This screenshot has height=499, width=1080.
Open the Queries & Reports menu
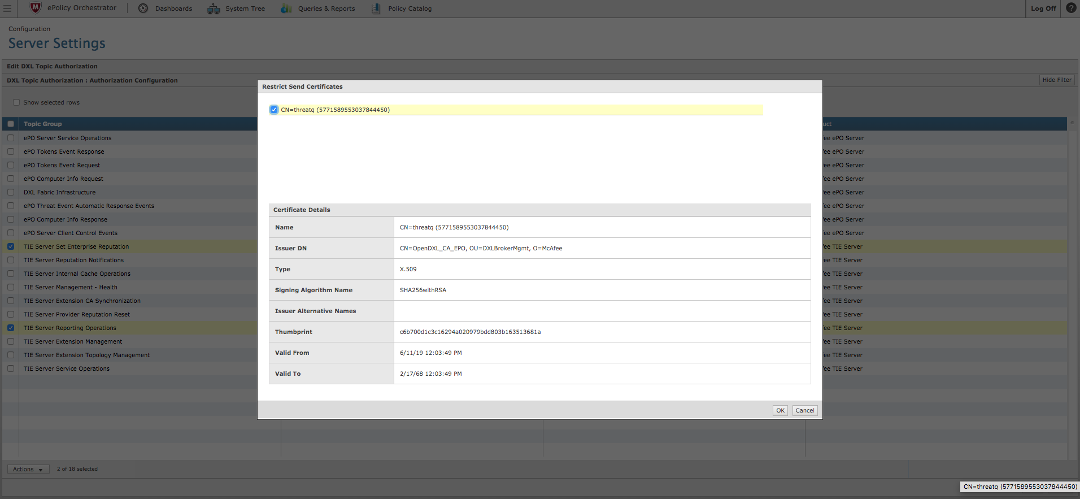pyautogui.click(x=326, y=8)
